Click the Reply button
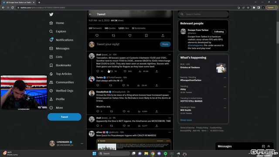Viewport: 279px width, 157px height. [x=165, y=44]
